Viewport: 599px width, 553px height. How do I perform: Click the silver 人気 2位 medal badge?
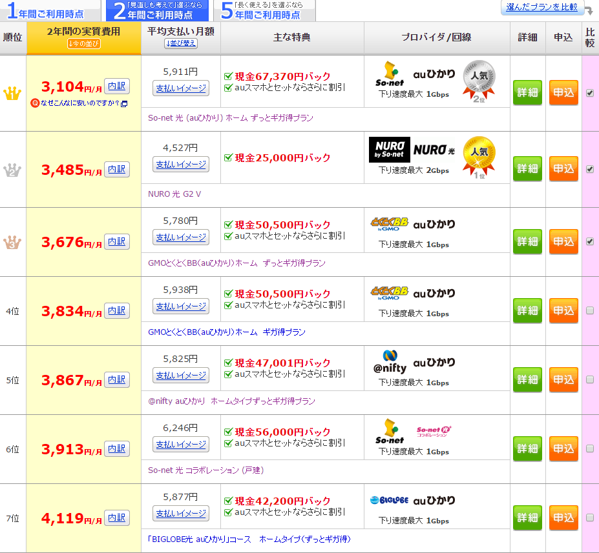479,81
